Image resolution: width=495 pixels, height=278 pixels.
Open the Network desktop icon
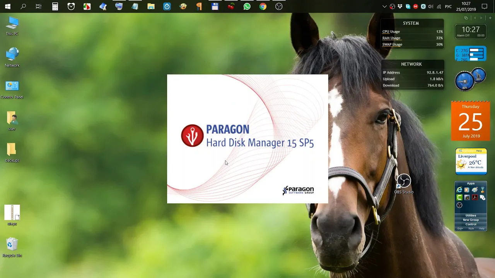(x=12, y=58)
